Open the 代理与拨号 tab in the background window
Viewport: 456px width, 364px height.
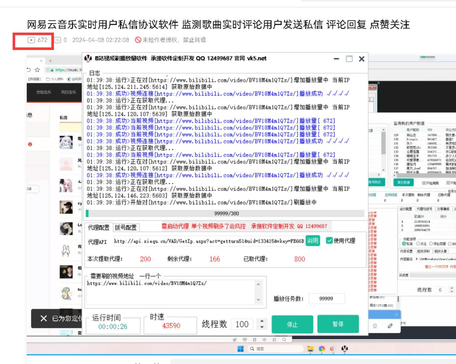424,209
